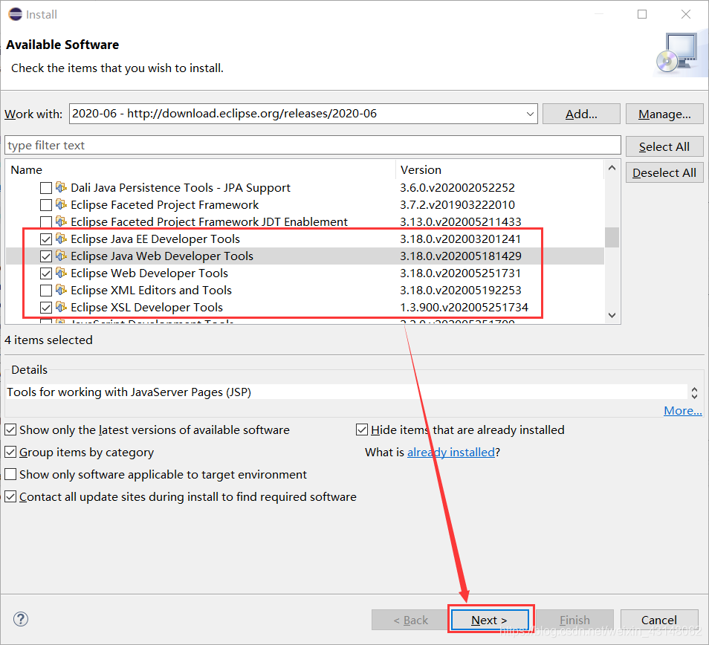Screen dimensions: 709x645
Task: Click the feature icon beside Faceted Project Framework JDT Enablement
Action: pyautogui.click(x=61, y=221)
